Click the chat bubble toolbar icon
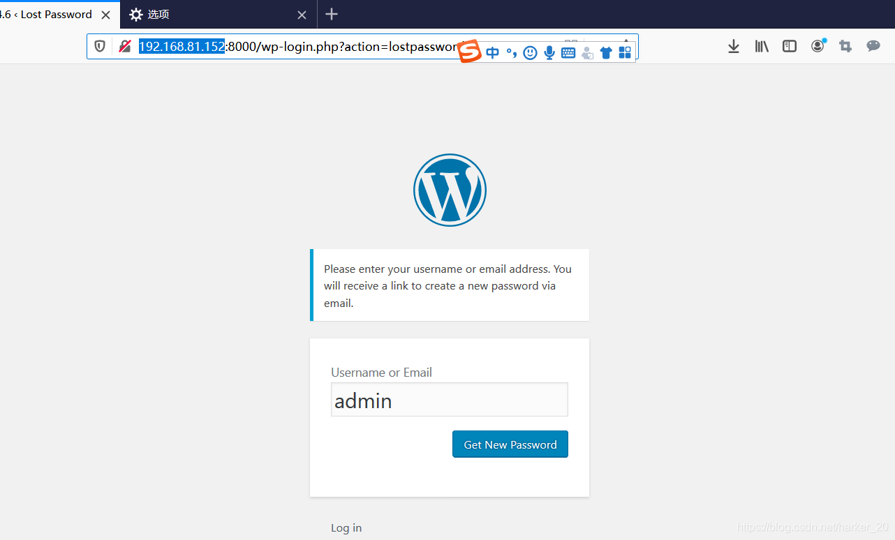 tap(873, 46)
